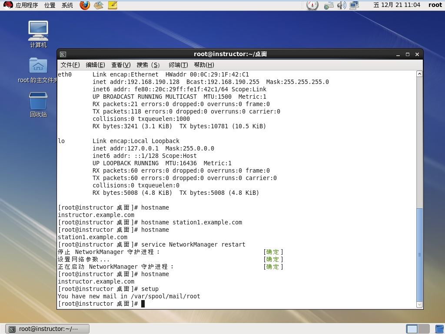Open the volume speaker icon

tap(342, 5)
